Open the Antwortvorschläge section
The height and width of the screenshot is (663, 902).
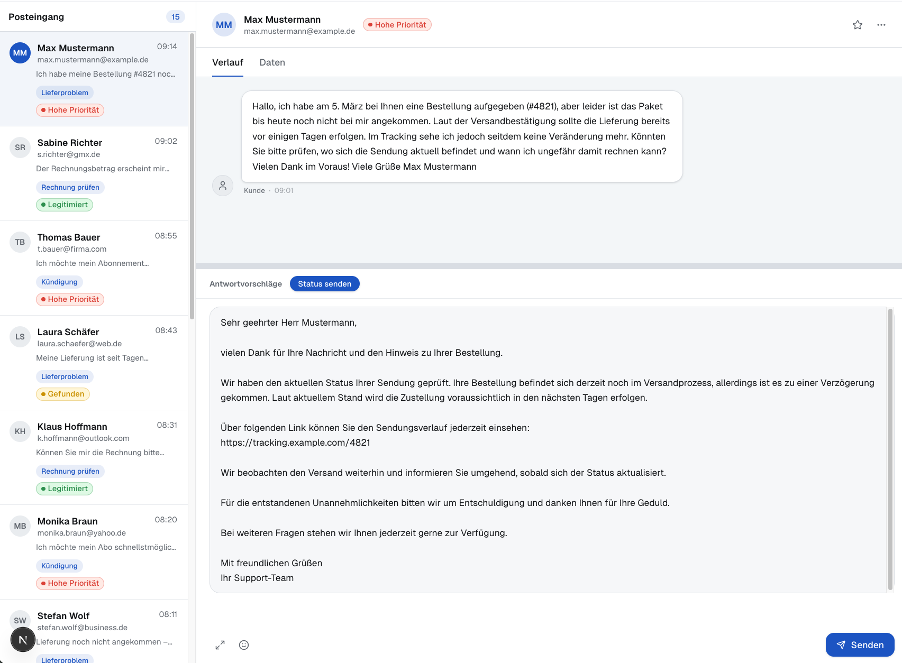tap(246, 283)
